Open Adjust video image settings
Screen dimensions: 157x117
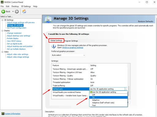point(18,57)
